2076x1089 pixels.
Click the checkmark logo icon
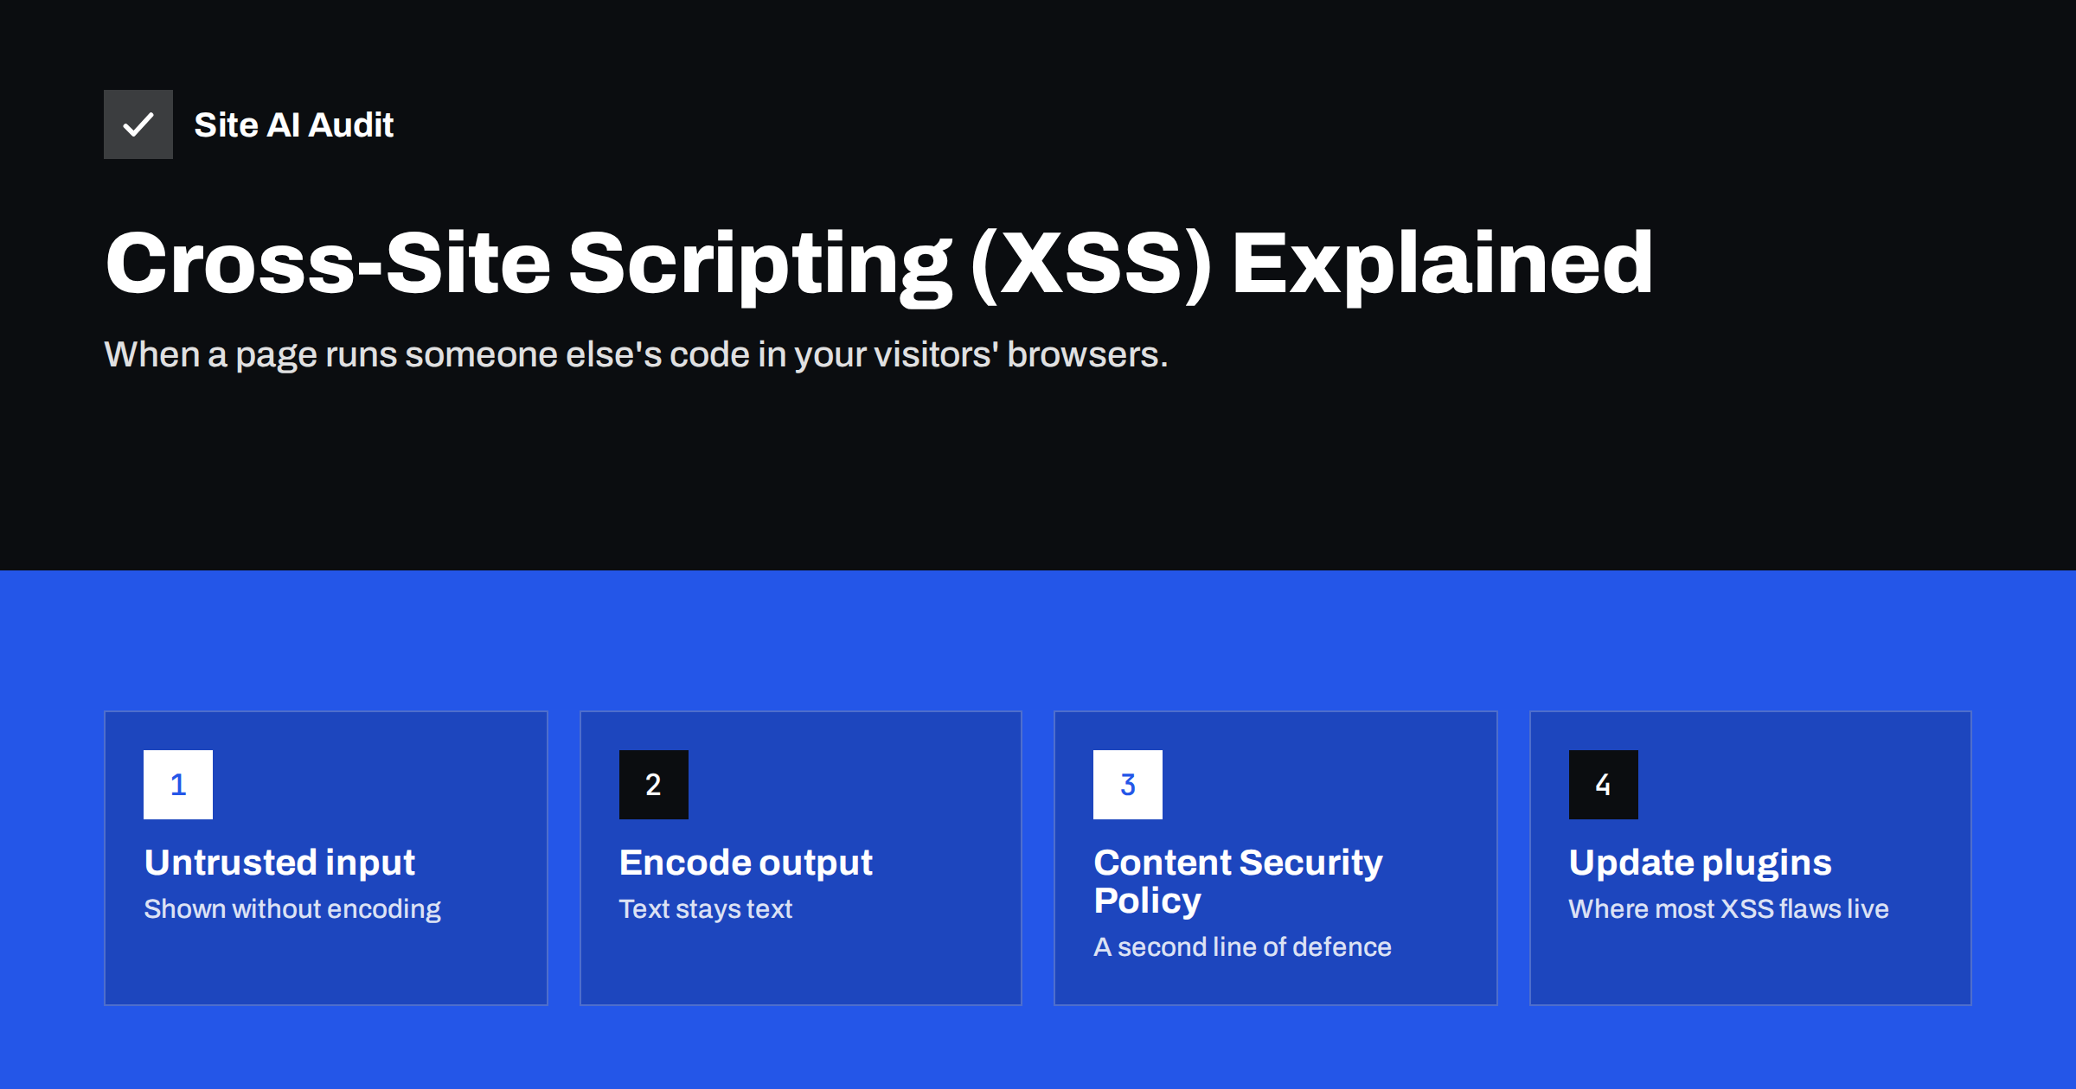pyautogui.click(x=138, y=124)
